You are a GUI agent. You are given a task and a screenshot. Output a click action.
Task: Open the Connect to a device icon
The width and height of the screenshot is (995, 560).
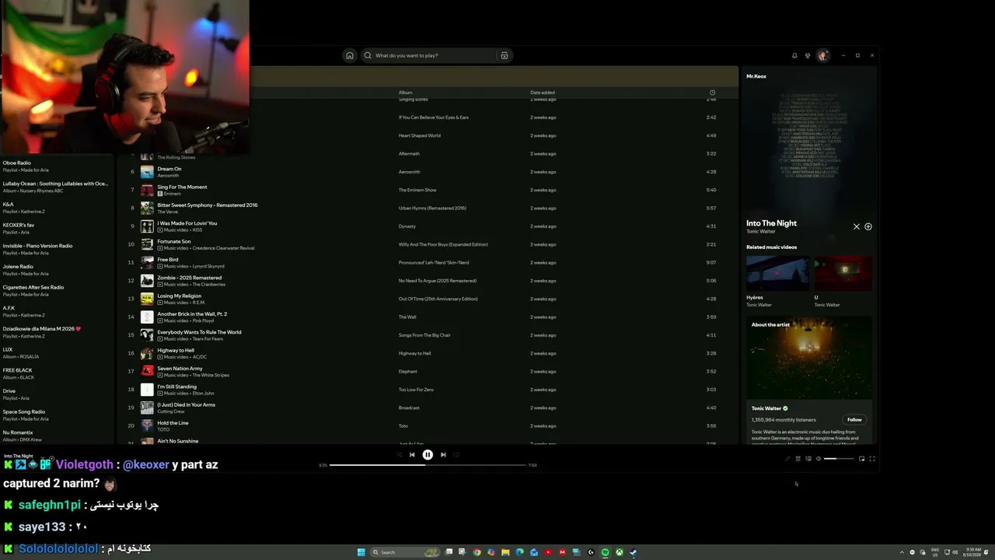click(808, 459)
